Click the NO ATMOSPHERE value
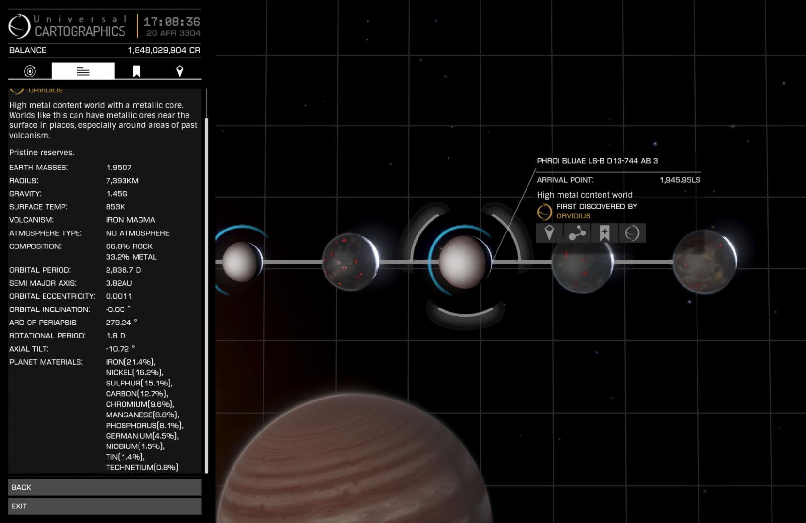This screenshot has height=523, width=806. click(x=138, y=233)
